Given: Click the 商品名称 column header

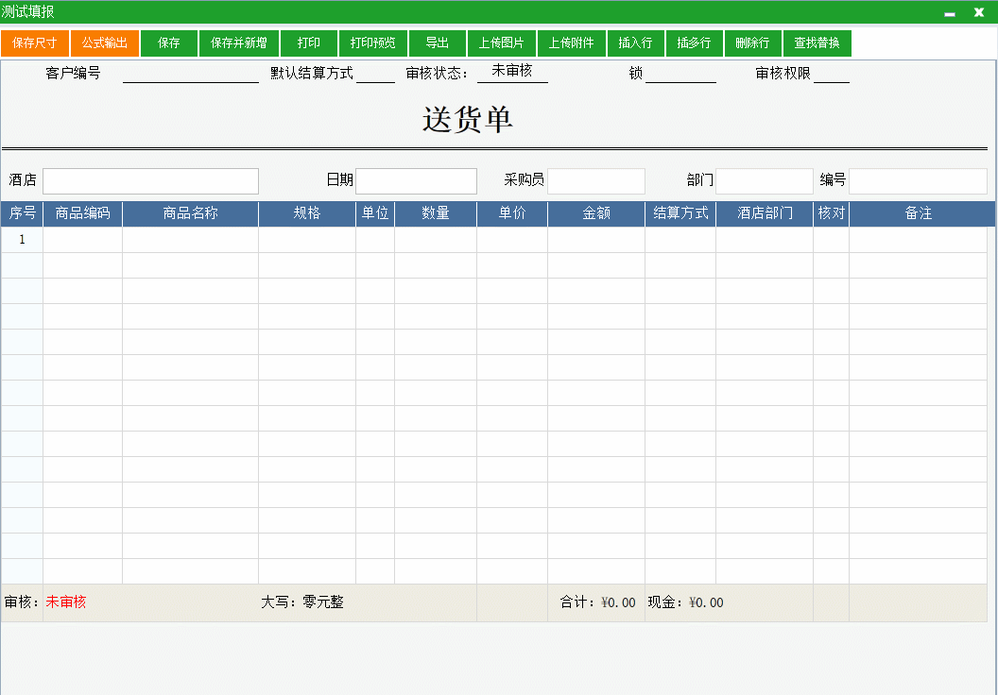Looking at the screenshot, I should [191, 213].
